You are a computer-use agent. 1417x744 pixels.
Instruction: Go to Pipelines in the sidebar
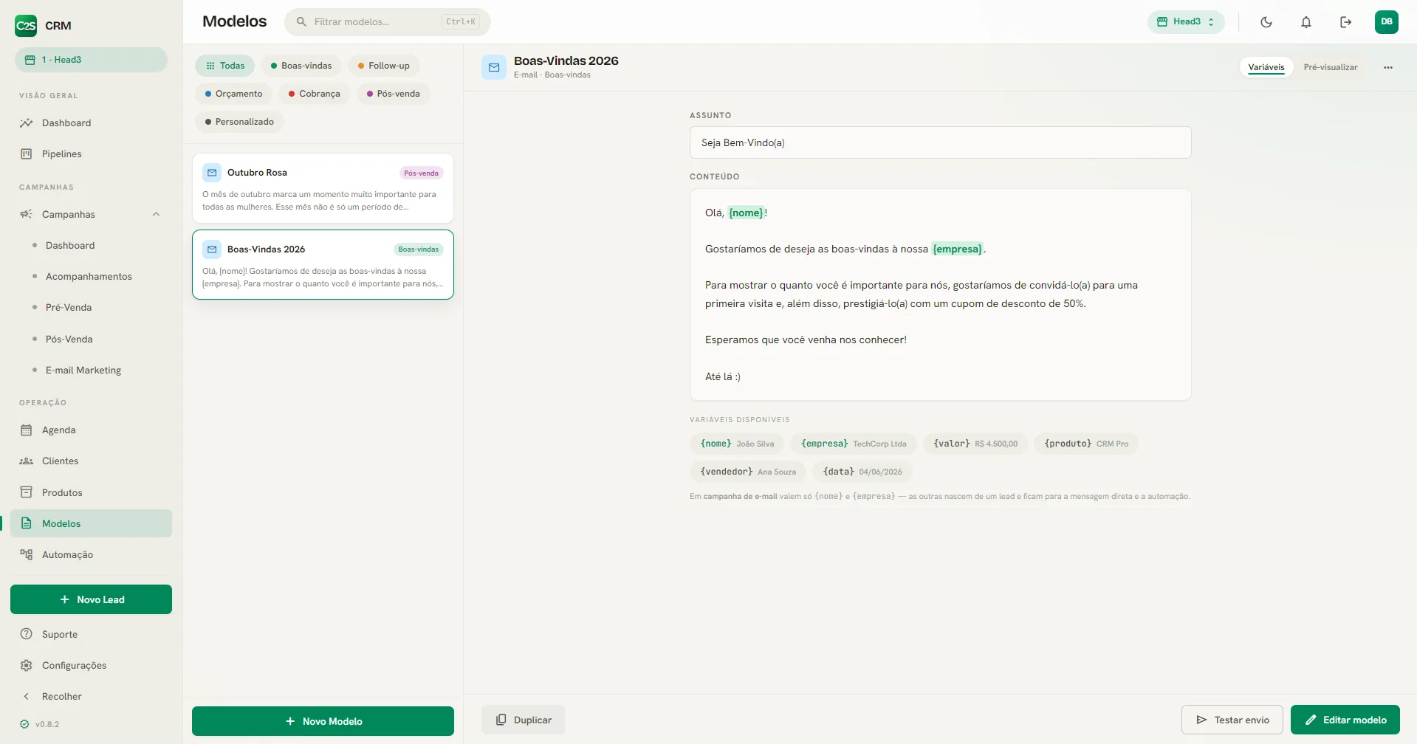91,154
